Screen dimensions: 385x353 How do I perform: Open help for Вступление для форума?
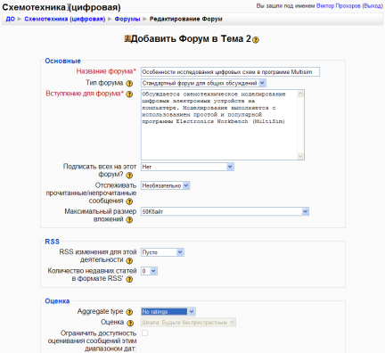[x=129, y=94]
